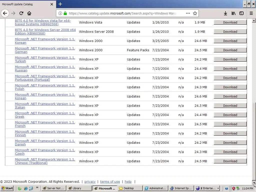Open BITS 4.0 for Windows Vista x64 link

[43, 22]
